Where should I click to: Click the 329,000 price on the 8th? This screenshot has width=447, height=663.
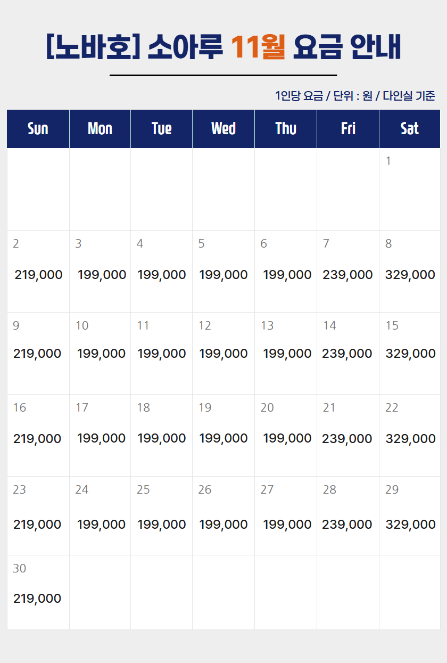point(410,275)
